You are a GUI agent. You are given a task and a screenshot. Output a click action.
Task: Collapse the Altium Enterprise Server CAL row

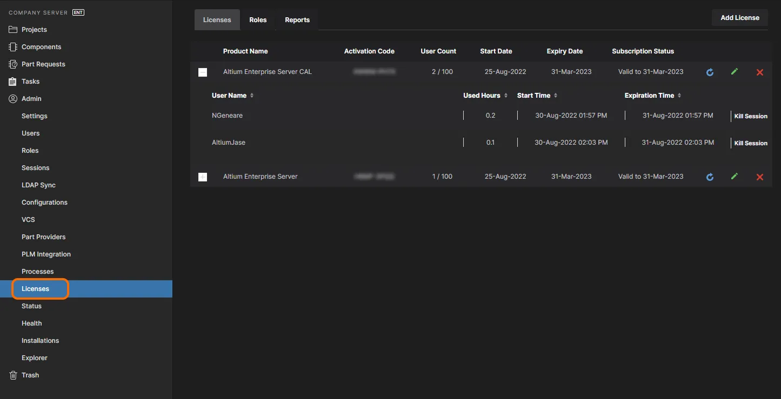click(203, 72)
